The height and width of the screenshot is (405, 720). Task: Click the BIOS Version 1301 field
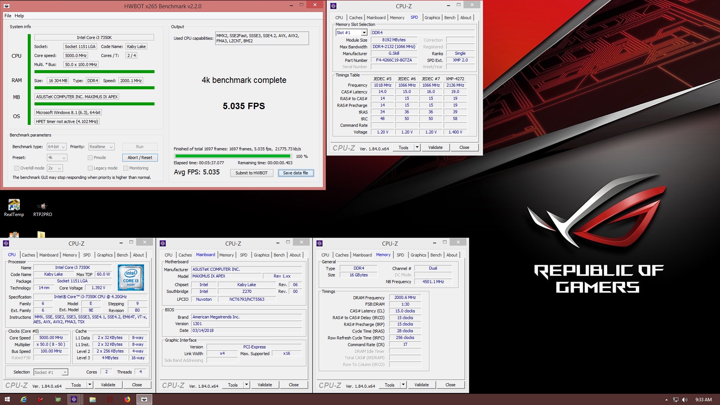click(x=246, y=324)
